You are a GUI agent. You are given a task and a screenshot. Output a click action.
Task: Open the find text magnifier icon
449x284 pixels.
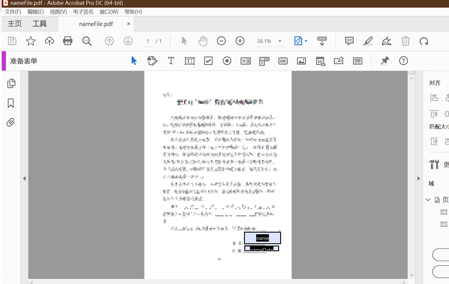(x=87, y=41)
